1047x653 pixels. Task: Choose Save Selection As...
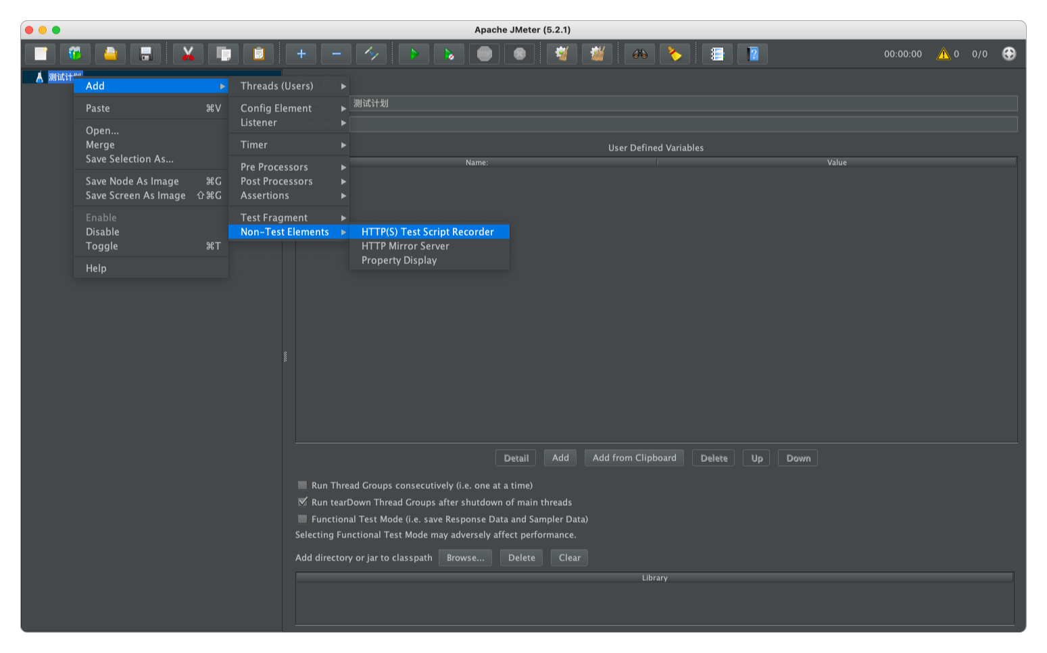151,159
